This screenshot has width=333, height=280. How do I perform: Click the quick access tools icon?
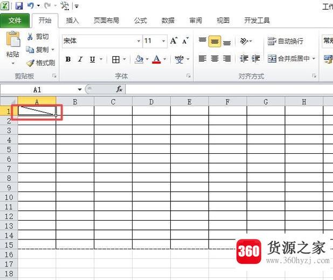[x=65, y=6]
